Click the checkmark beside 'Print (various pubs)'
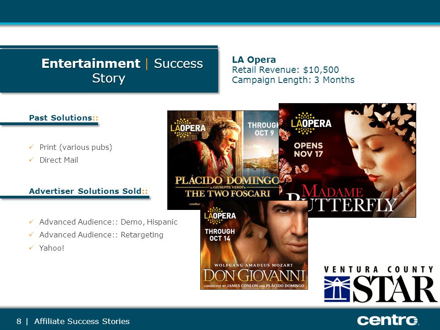440x330 pixels. click(32, 147)
